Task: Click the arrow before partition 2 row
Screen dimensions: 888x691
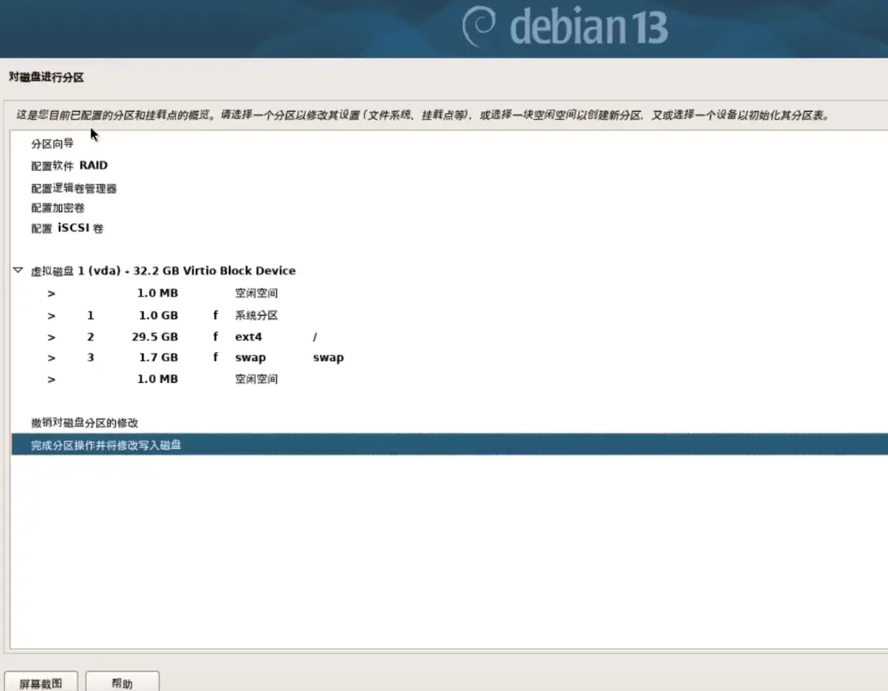Action: 51,337
